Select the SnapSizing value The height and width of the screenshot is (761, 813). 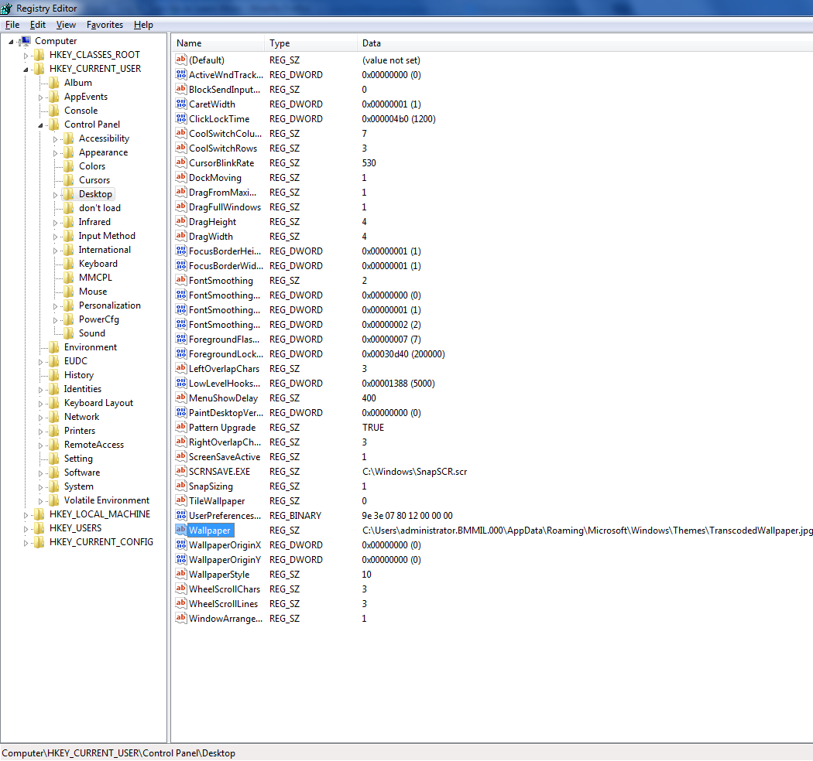click(211, 486)
